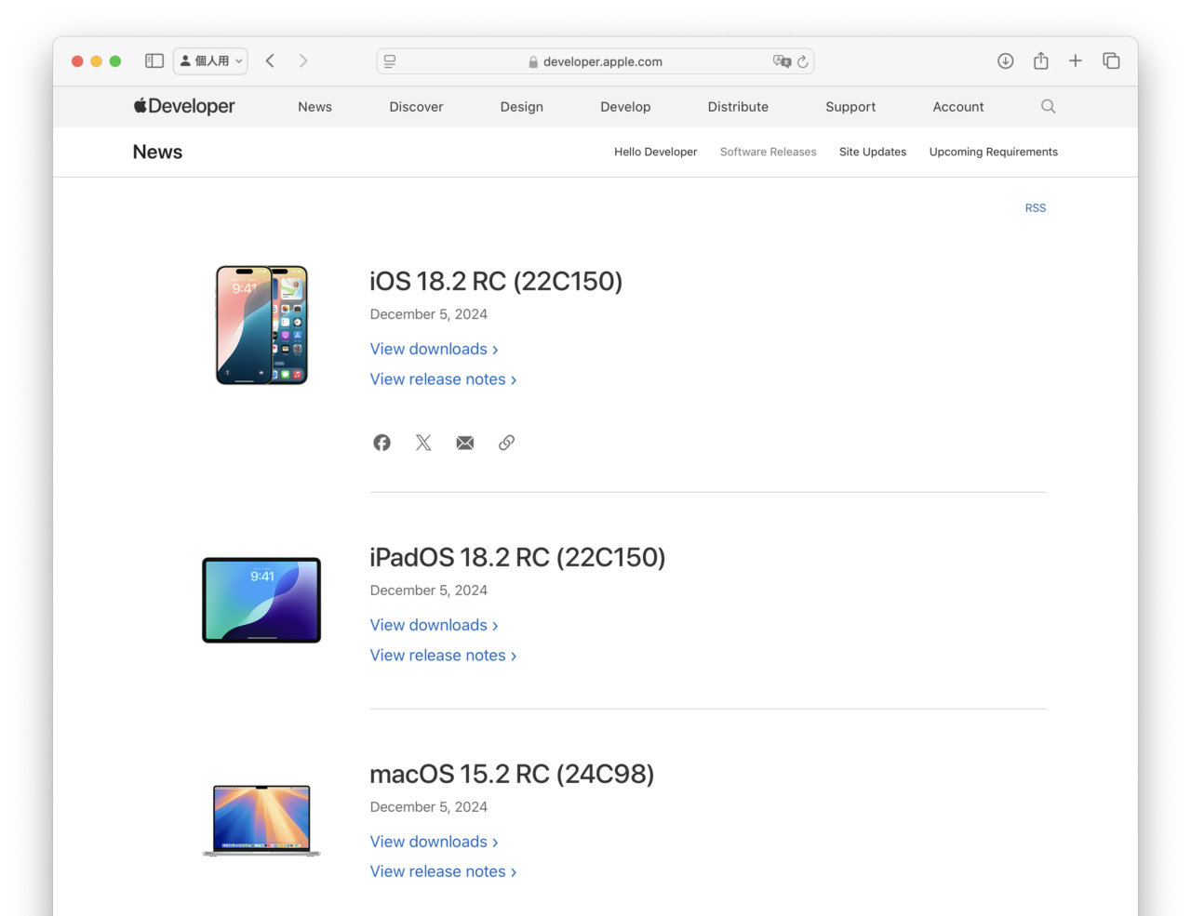Click the News section heading
This screenshot has width=1191, height=916.
tap(157, 152)
